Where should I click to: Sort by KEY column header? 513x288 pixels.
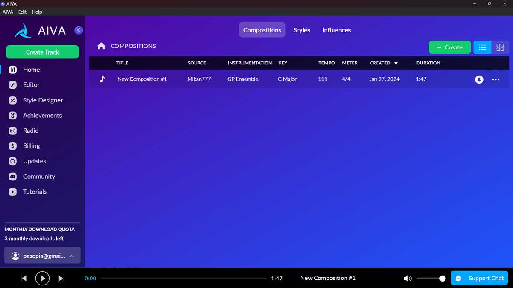(283, 63)
